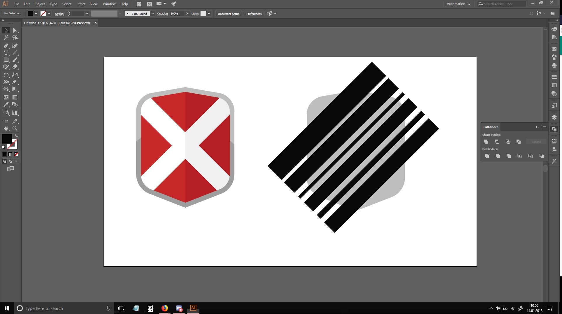Select the Pen tool
The width and height of the screenshot is (562, 314).
click(x=6, y=46)
